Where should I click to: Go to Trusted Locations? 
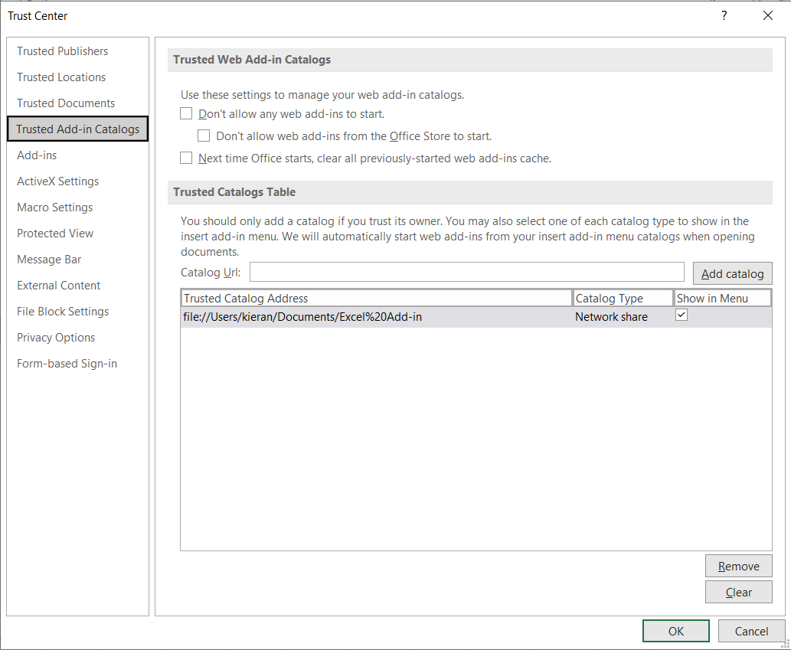pos(61,77)
